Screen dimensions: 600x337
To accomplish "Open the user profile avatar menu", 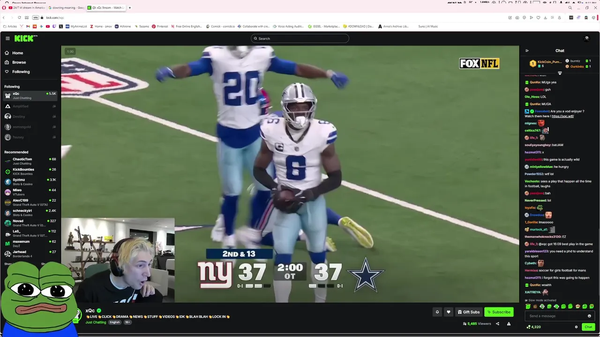I will pyautogui.click(x=586, y=38).
